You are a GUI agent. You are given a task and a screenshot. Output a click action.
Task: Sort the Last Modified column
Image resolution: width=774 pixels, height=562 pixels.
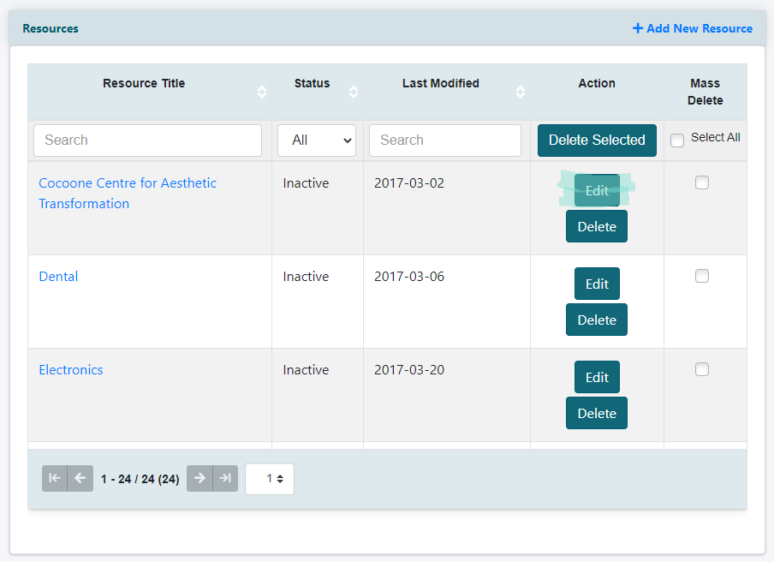(520, 91)
